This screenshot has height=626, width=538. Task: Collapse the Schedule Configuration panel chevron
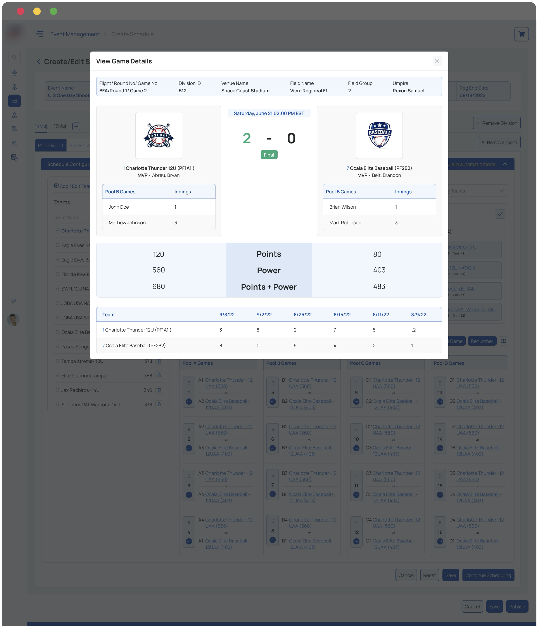click(x=505, y=164)
